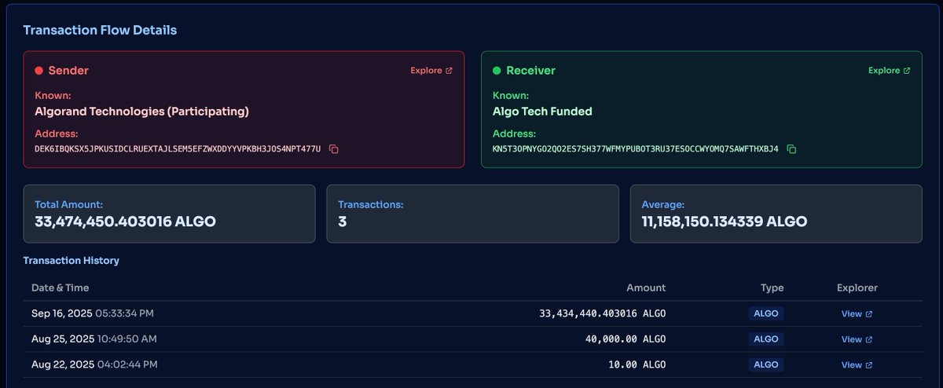The width and height of the screenshot is (943, 388).
Task: Click the Sender card title
Action: (68, 71)
